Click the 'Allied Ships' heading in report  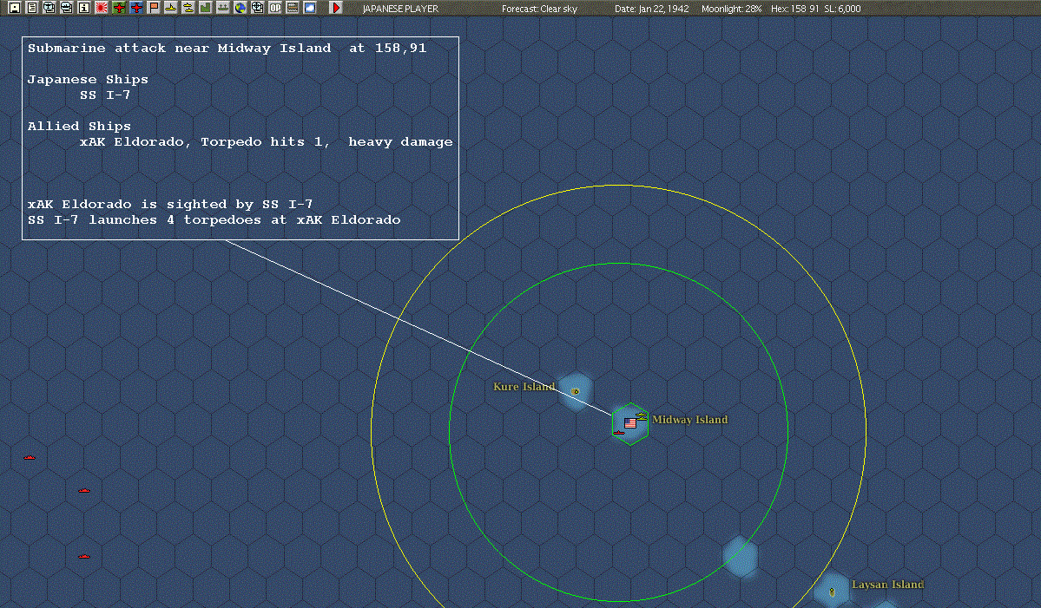point(79,126)
